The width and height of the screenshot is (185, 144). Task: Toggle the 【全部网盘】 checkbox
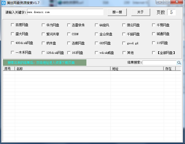[154, 53]
